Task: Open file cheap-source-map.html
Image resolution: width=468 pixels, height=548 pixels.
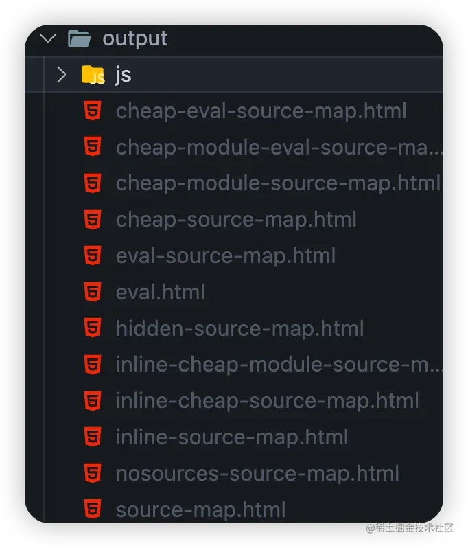Action: coord(236,220)
